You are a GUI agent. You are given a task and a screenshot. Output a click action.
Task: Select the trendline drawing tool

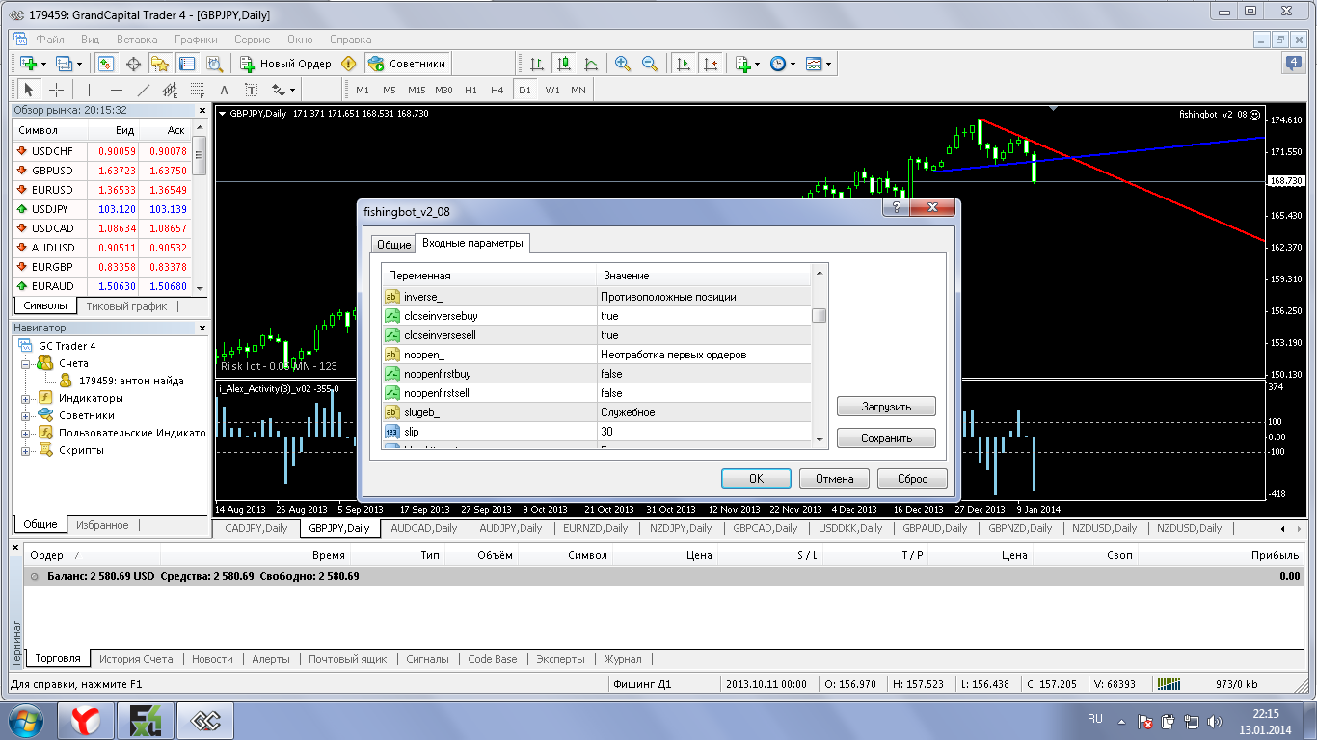click(x=144, y=90)
